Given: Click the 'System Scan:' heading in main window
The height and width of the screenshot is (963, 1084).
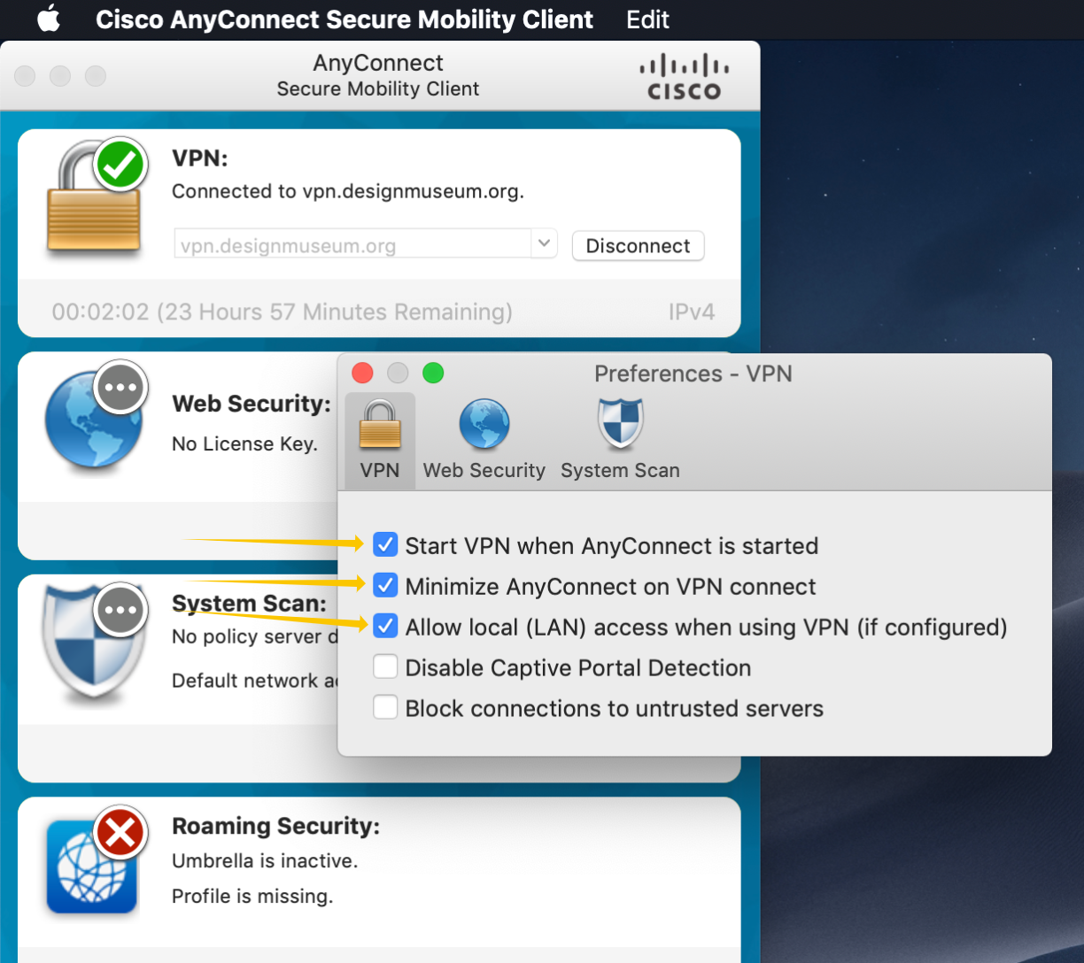Looking at the screenshot, I should pyautogui.click(x=249, y=604).
